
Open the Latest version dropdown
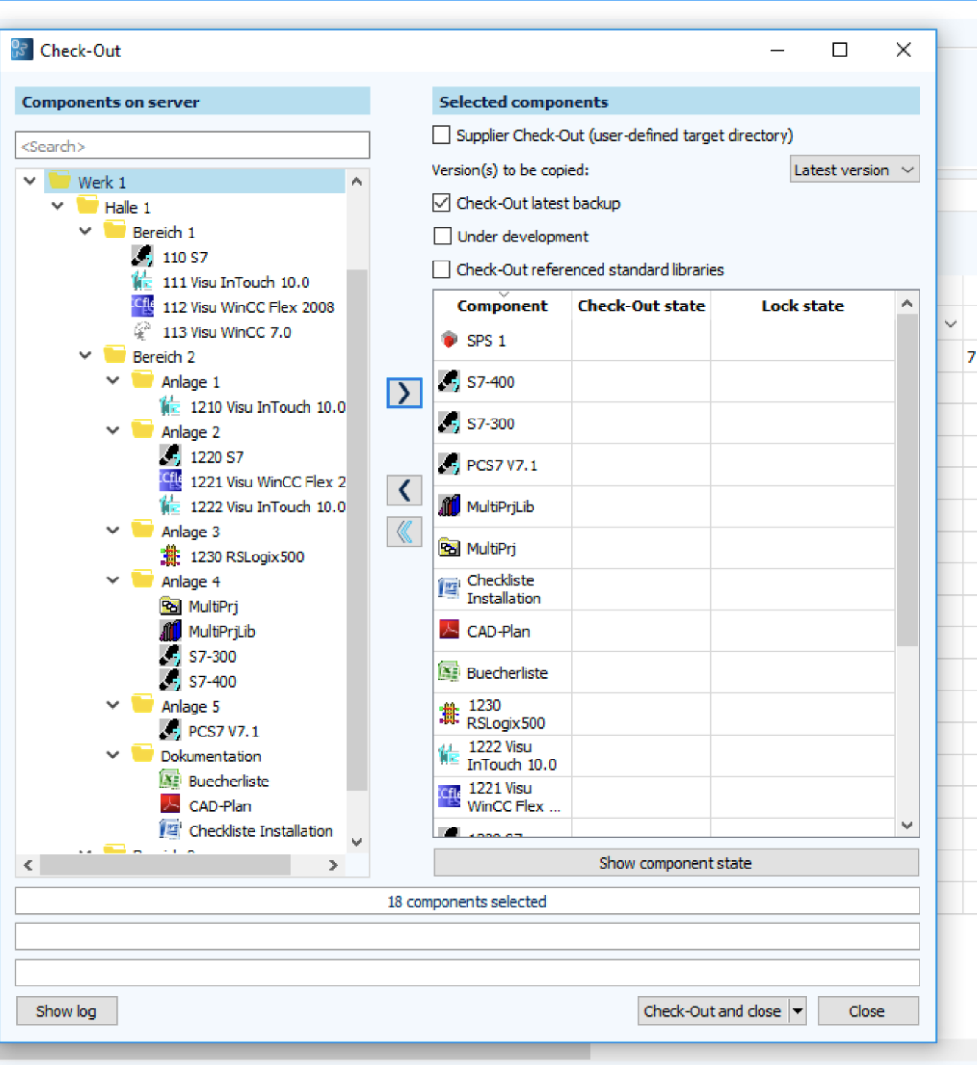click(x=854, y=170)
